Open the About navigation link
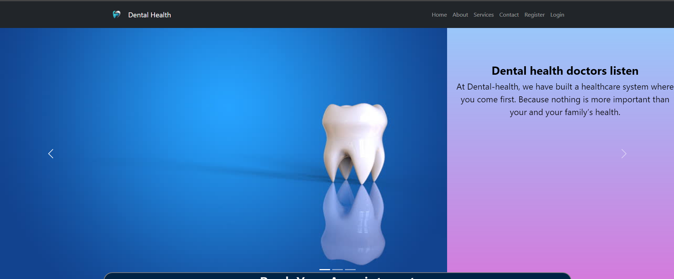The width and height of the screenshot is (674, 279). pos(460,15)
